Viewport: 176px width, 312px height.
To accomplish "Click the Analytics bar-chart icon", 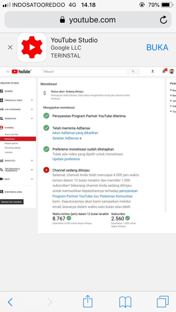I will coord(2,161).
